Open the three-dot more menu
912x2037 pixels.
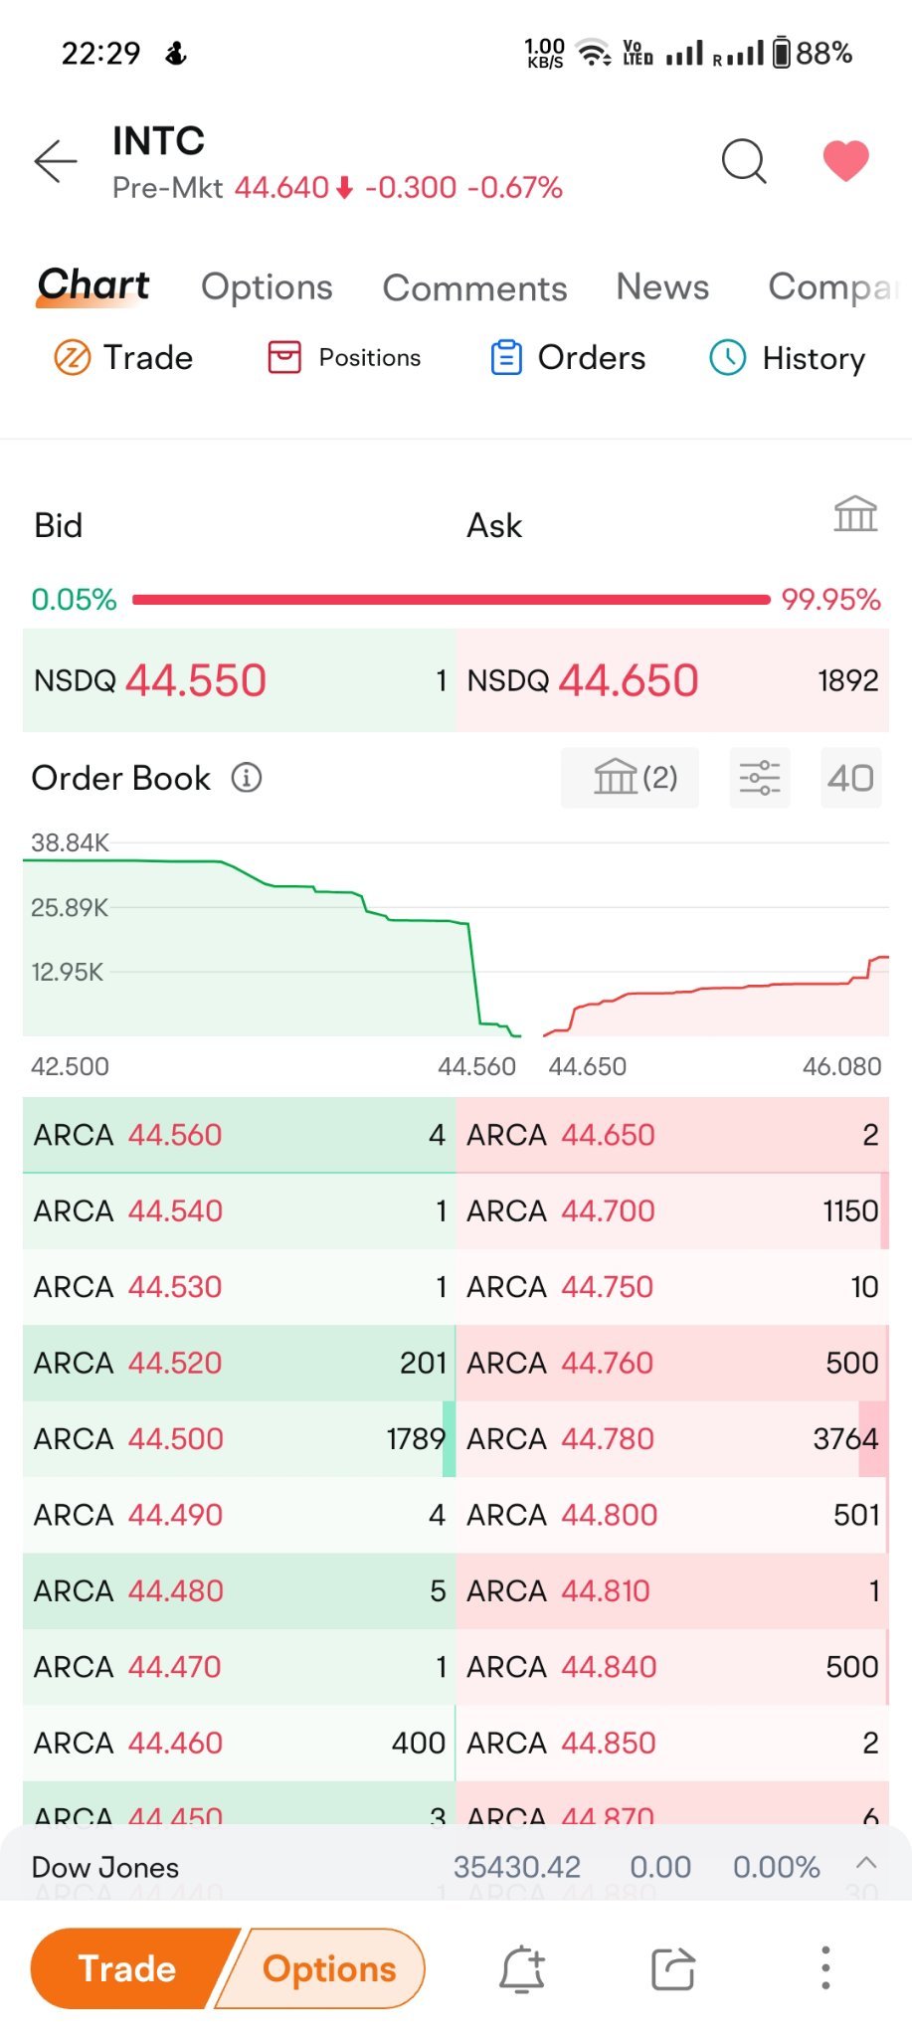824,1968
